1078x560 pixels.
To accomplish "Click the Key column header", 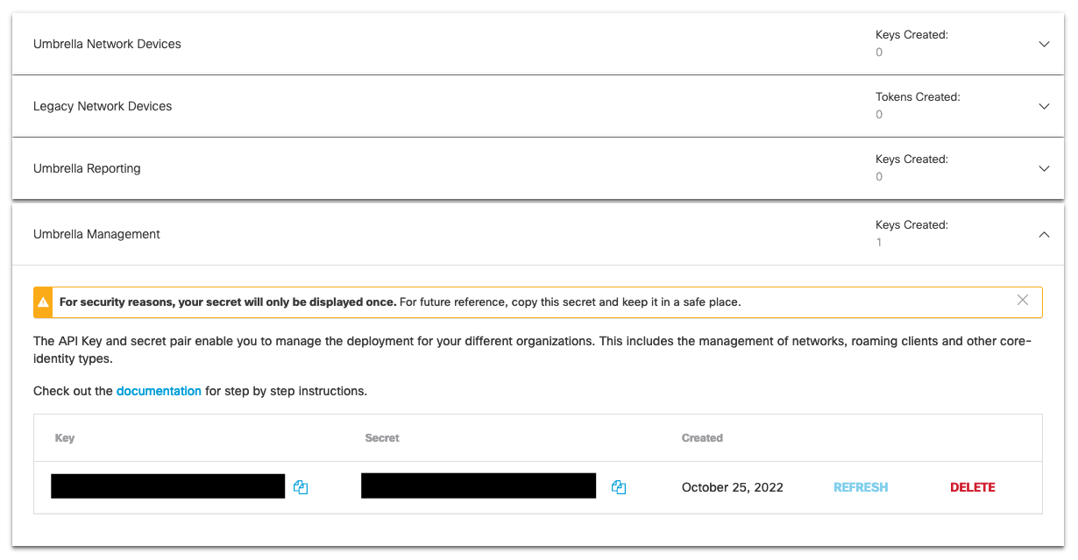I will click(65, 437).
